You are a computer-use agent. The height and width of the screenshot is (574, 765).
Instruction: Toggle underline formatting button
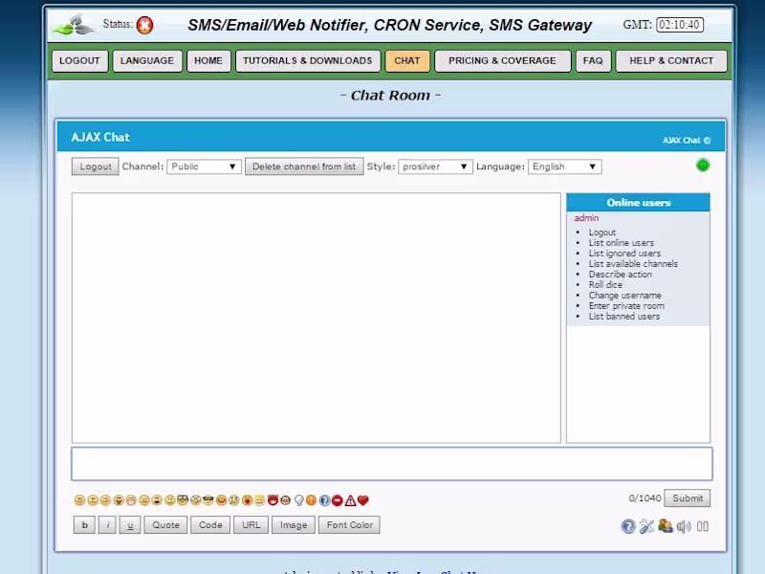pyautogui.click(x=130, y=525)
